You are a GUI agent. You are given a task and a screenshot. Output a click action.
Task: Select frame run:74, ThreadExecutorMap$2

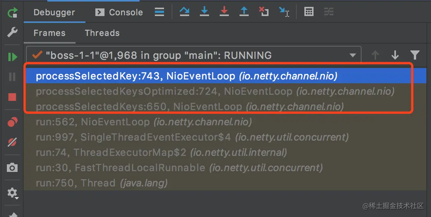[225, 152]
